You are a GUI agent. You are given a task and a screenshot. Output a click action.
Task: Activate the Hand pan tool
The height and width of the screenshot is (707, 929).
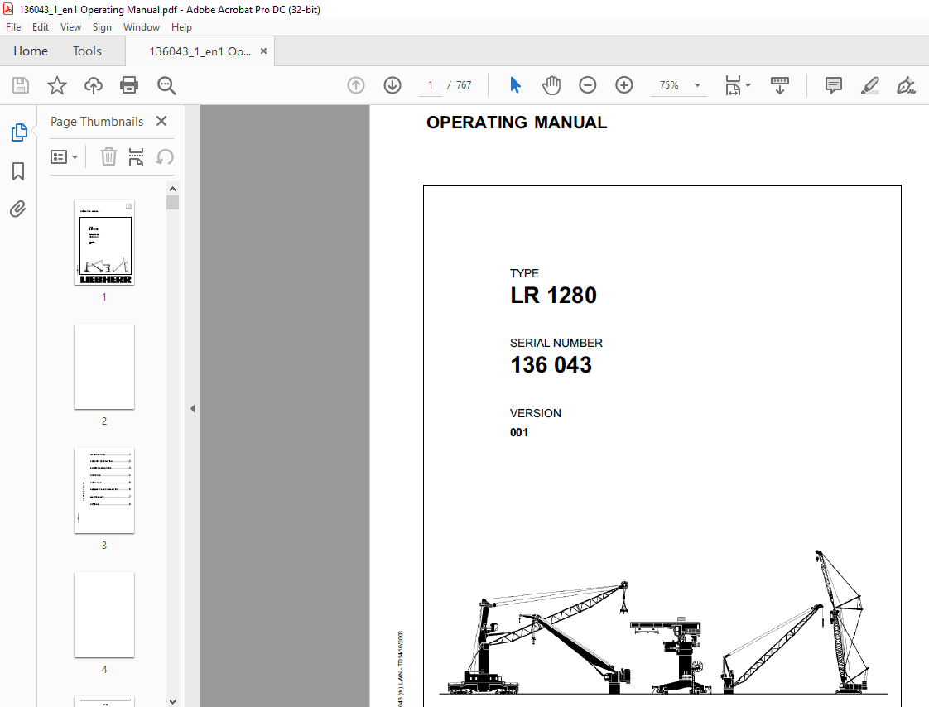pos(551,85)
